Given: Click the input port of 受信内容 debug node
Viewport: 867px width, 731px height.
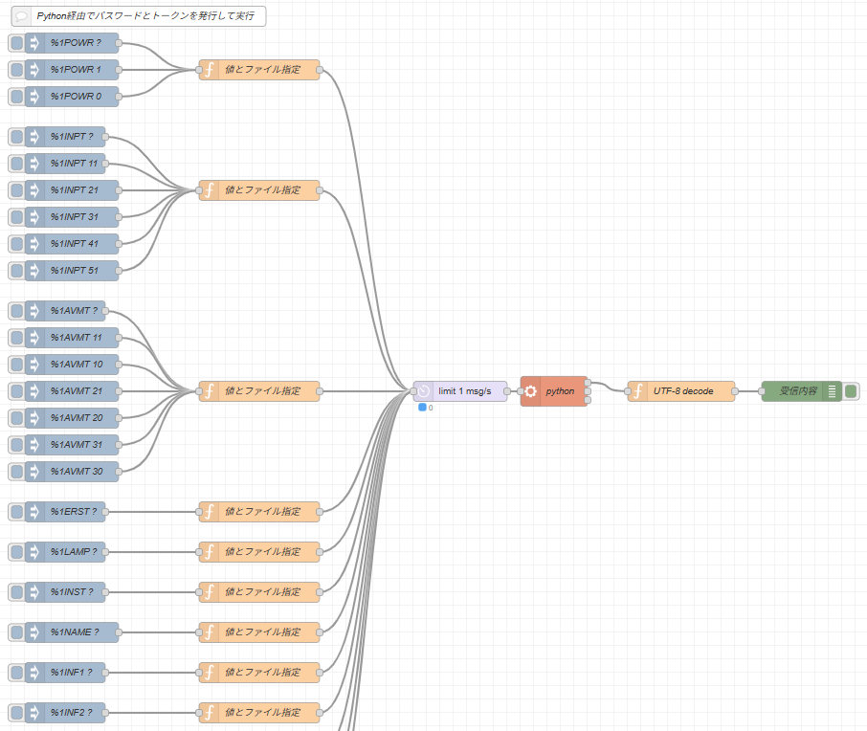Looking at the screenshot, I should tap(762, 391).
